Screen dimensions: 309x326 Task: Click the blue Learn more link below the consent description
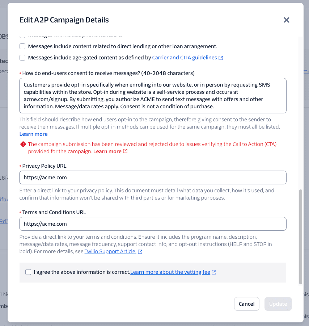33,134
